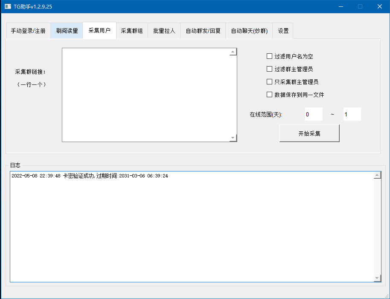Screen dimensions: 390x299
Task: Click the online range minimum days field
Action: click(314, 114)
